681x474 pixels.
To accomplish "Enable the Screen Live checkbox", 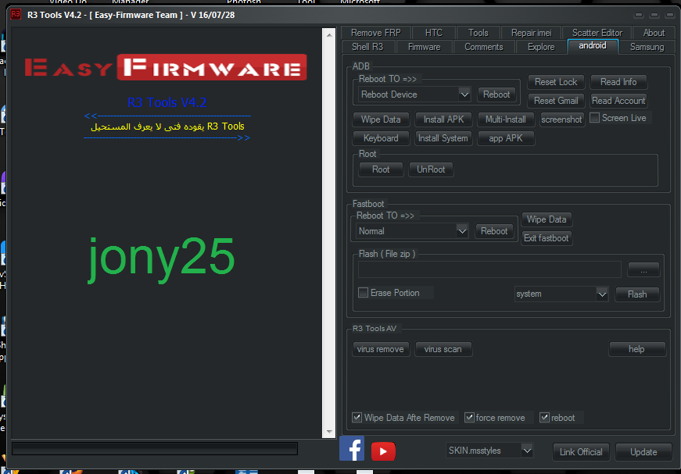I will tap(595, 118).
